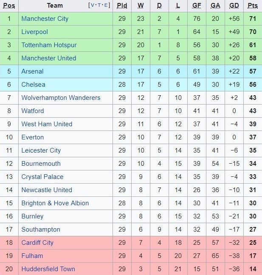This screenshot has height=275, width=262.
Task: Open the Everton team link
Action: 32,137
